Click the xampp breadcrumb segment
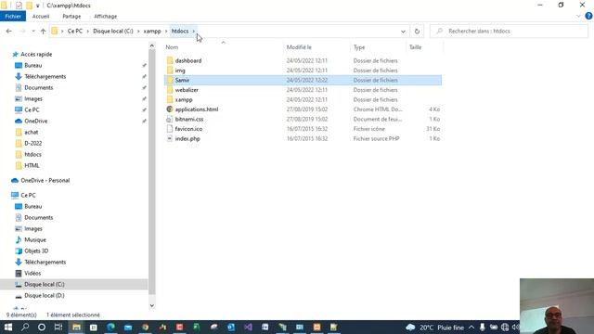Image resolution: width=594 pixels, height=334 pixels. (152, 31)
